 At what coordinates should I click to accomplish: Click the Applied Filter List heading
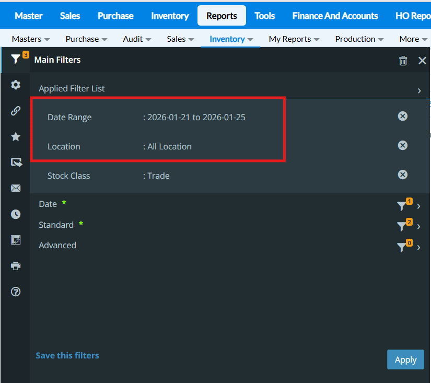[x=72, y=88]
